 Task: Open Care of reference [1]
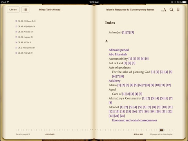coord(124,94)
